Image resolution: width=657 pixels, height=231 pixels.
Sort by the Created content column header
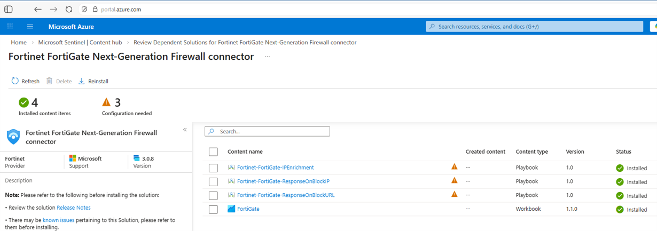486,152
